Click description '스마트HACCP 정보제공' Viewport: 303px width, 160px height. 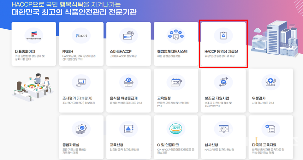[123, 56]
